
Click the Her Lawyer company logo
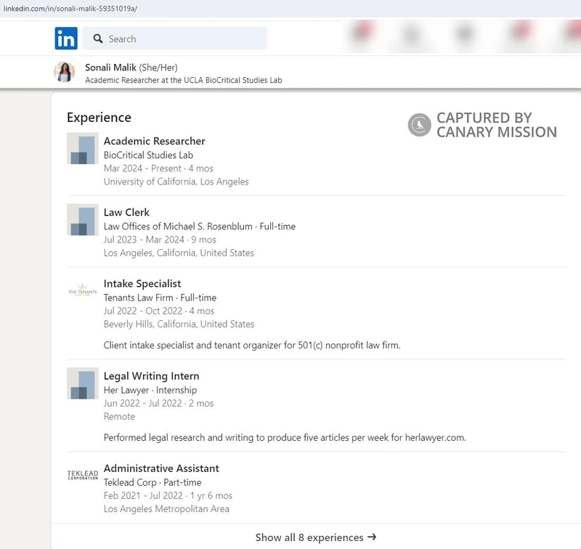83,383
